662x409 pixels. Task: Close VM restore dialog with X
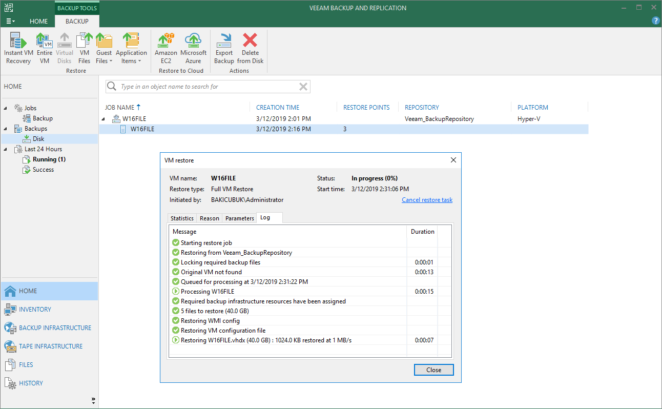click(x=453, y=160)
